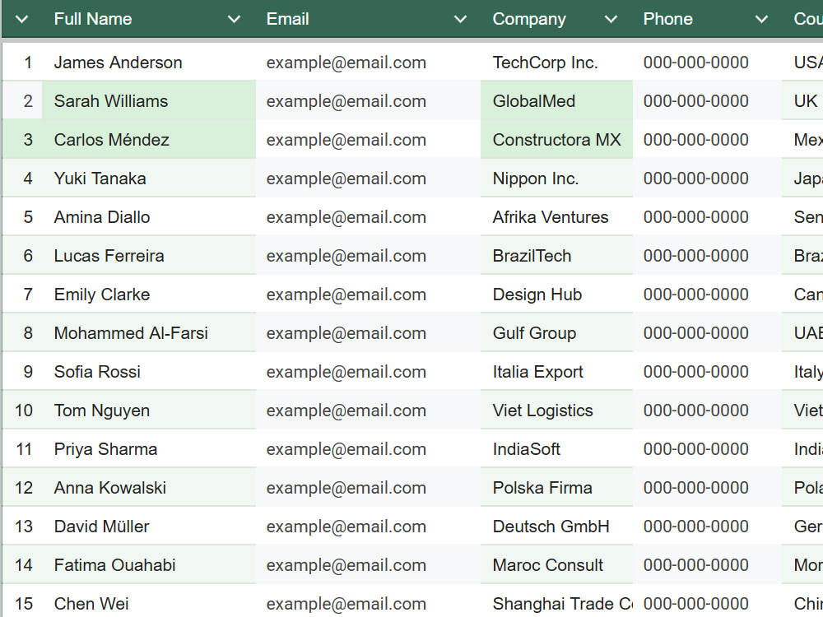Screen dimensions: 823x617
Task: Click the phone cell in Yuki Tanaka's row
Action: click(707, 179)
